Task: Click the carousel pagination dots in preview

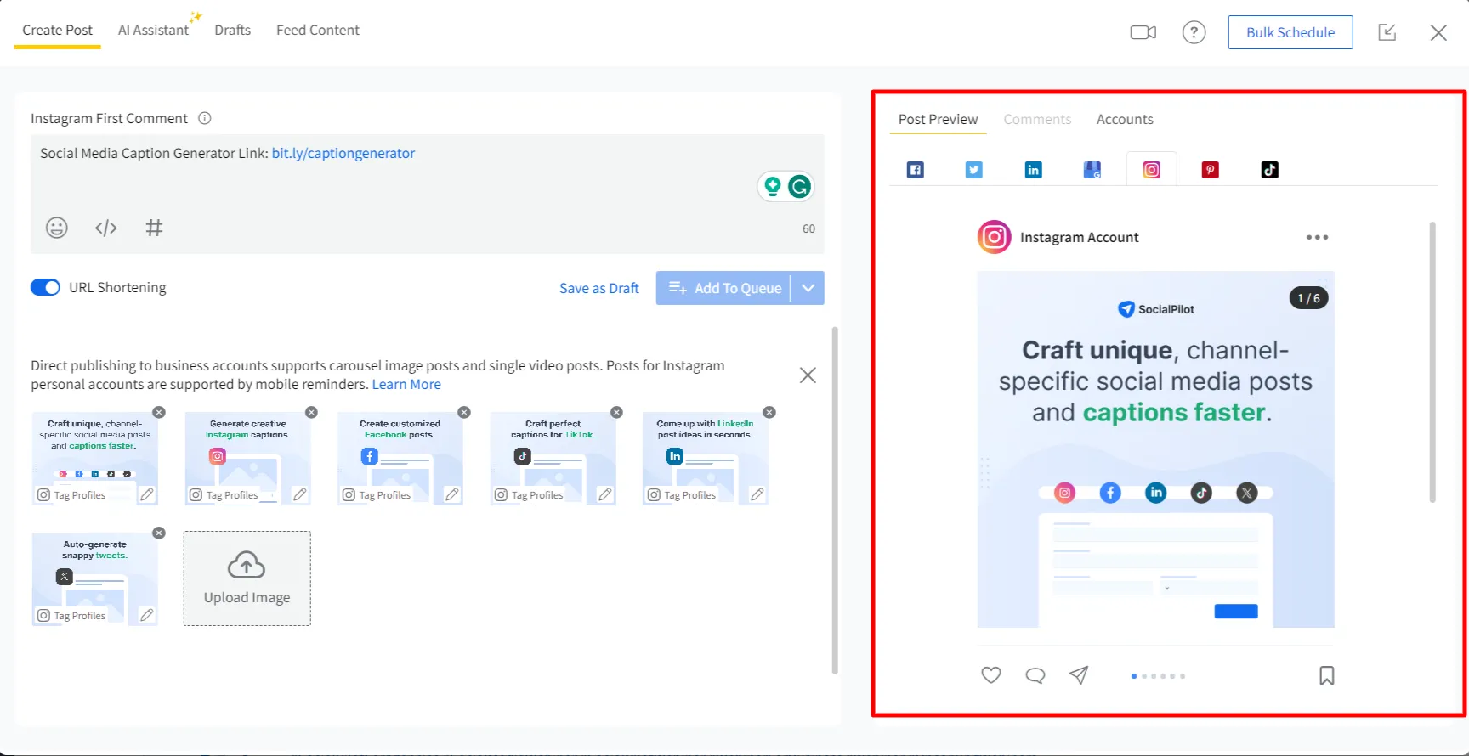Action: pos(1158,676)
